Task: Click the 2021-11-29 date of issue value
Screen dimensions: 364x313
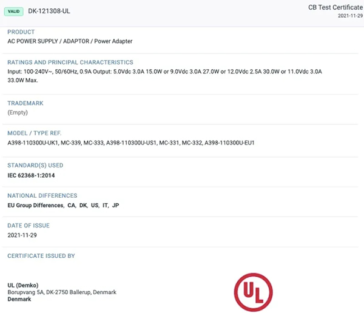Action: (22, 235)
